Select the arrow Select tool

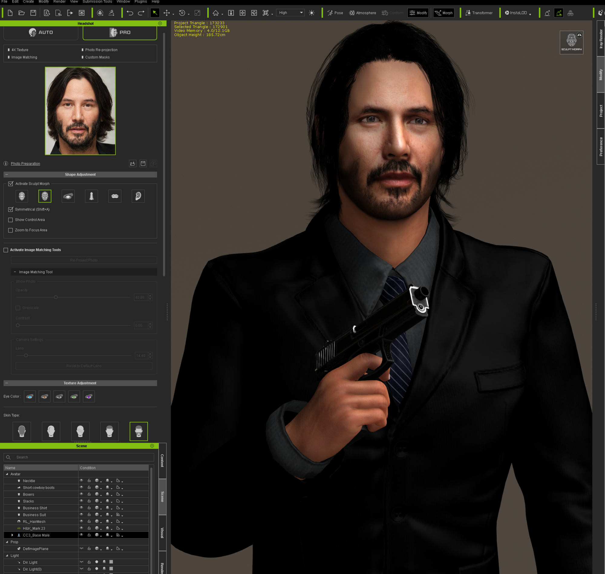pos(155,13)
